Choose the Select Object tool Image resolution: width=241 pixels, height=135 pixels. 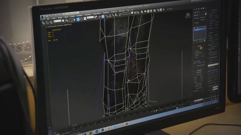(x=63, y=21)
